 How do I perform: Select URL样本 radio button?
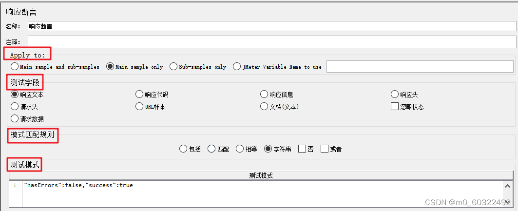[x=151, y=107]
